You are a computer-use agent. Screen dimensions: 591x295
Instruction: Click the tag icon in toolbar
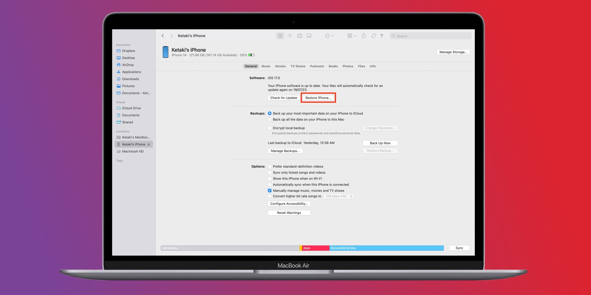click(374, 36)
